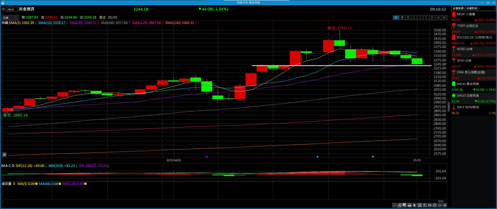Select the arrow cursor tool
Viewport: 497px width, 209px height.
[x=414, y=205]
